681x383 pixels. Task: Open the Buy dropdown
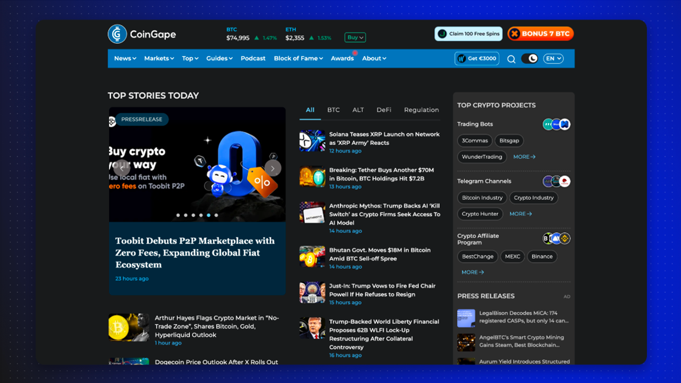(355, 37)
